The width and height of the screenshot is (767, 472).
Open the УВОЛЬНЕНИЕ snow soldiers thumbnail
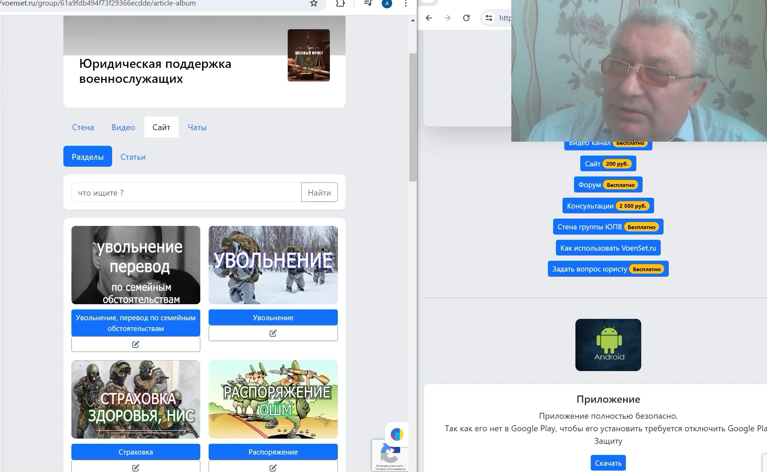click(273, 265)
